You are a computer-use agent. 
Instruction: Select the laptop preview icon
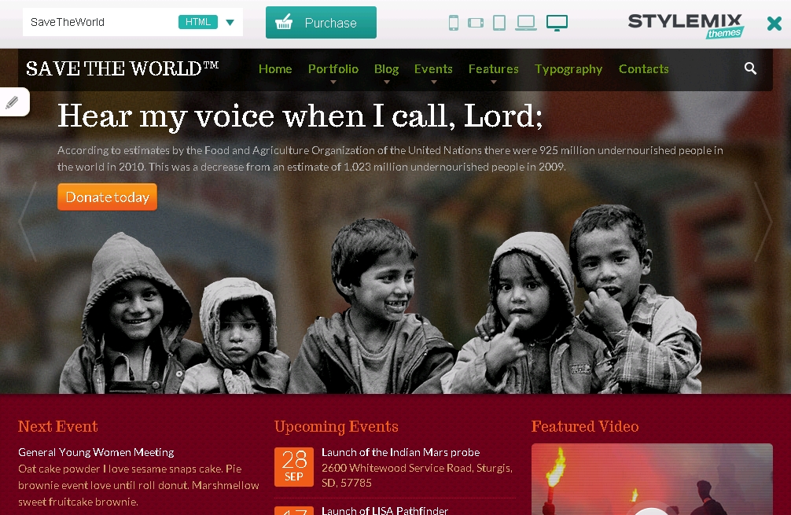point(526,23)
